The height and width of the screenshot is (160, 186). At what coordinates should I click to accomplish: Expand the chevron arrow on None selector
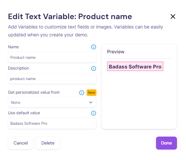click(91, 102)
